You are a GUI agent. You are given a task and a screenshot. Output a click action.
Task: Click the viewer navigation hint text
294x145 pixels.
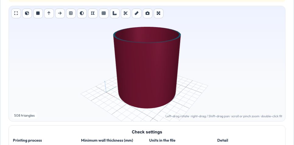[x=224, y=116]
